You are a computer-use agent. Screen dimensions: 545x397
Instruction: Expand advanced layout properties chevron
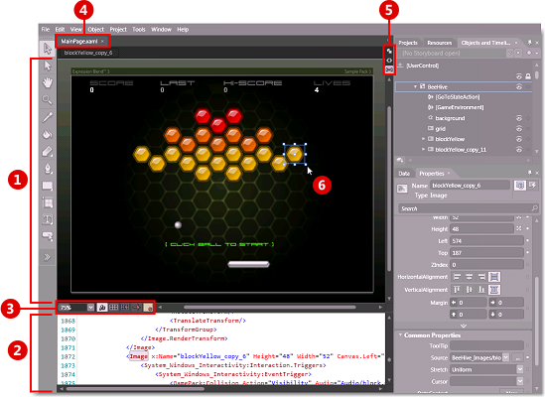[464, 326]
